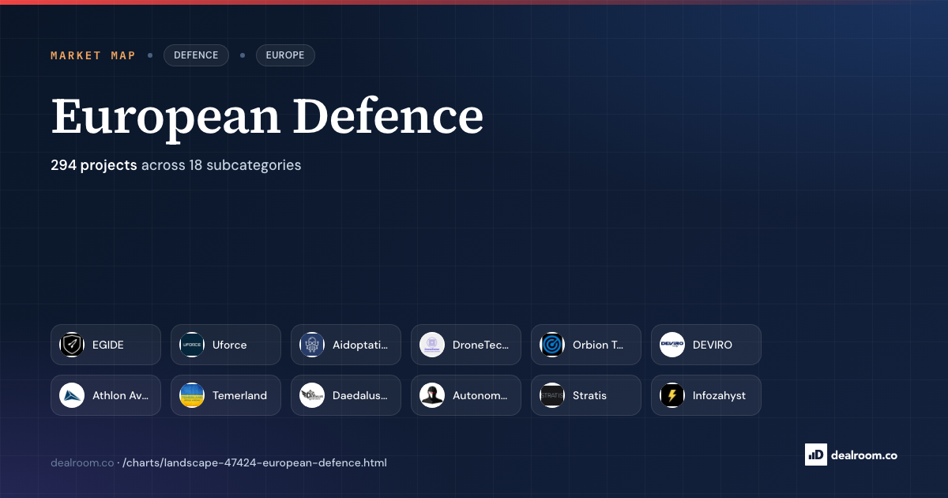
Task: Click the dealroom.co brand name at right
Action: [864, 455]
